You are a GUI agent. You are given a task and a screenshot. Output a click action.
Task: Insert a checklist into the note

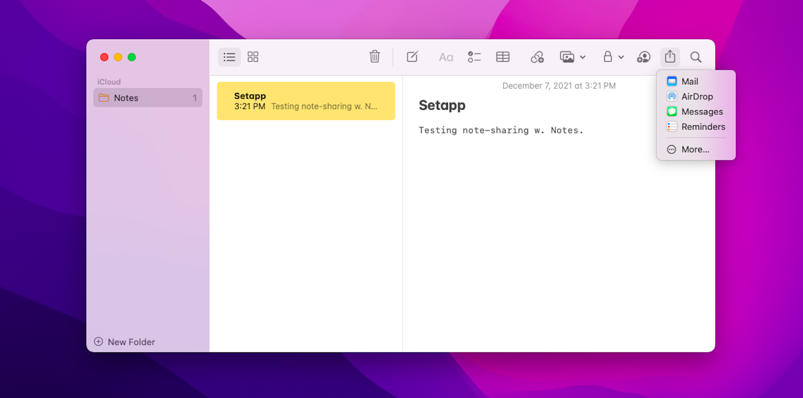pos(474,56)
